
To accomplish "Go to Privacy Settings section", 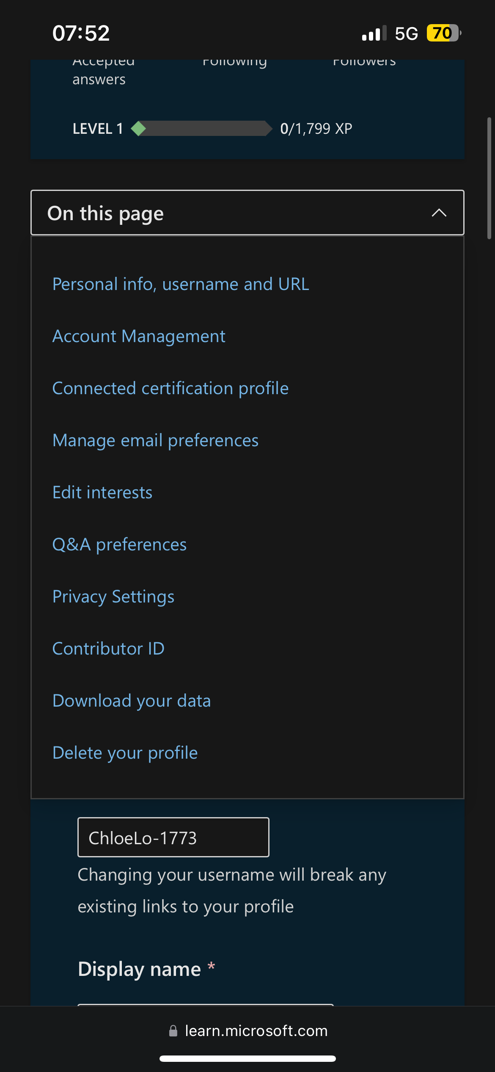I will (x=113, y=597).
